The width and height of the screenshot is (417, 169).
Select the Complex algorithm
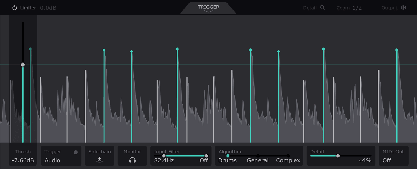tap(288, 160)
